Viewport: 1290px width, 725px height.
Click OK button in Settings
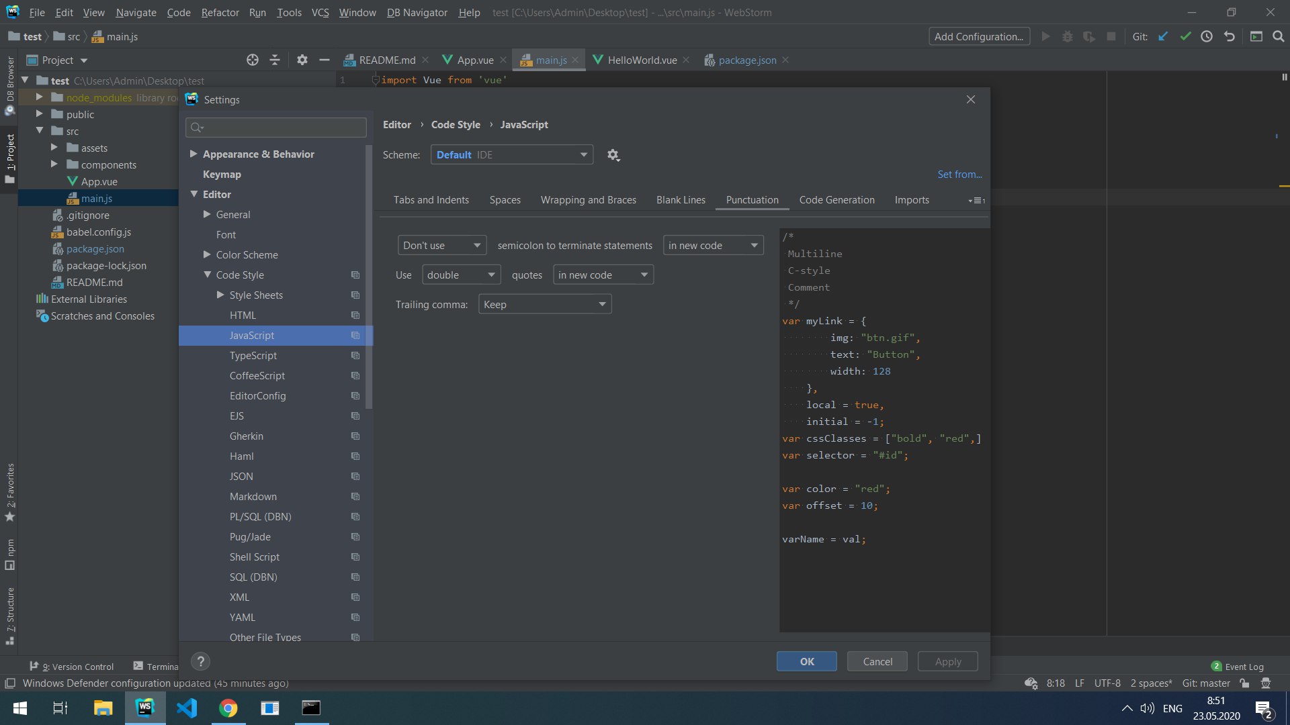pyautogui.click(x=807, y=662)
